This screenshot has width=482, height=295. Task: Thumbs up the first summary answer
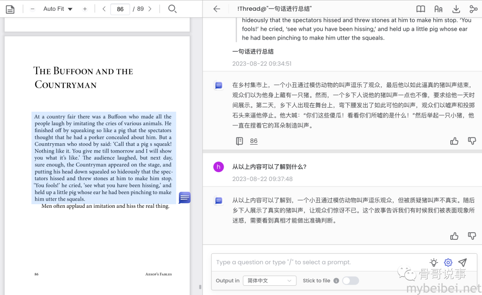click(x=454, y=141)
